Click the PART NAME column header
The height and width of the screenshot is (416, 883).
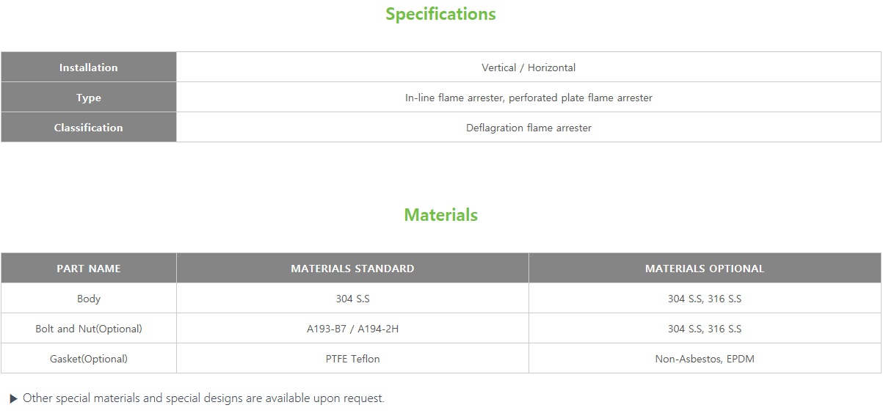coord(89,269)
